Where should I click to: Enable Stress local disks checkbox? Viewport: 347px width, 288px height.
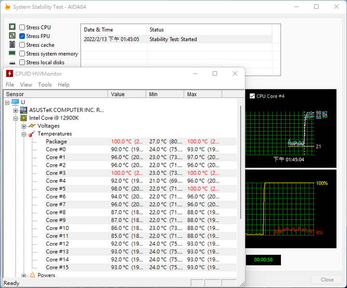click(22, 63)
